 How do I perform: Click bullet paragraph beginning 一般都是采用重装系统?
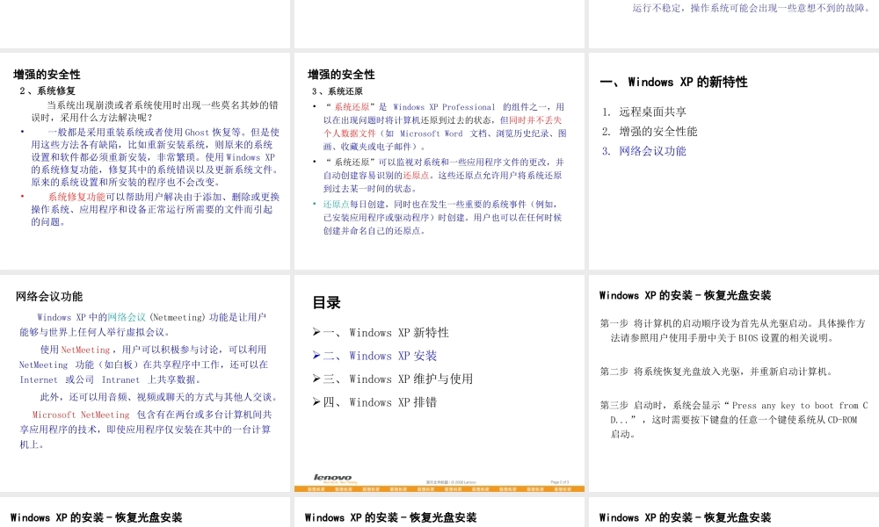click(156, 157)
